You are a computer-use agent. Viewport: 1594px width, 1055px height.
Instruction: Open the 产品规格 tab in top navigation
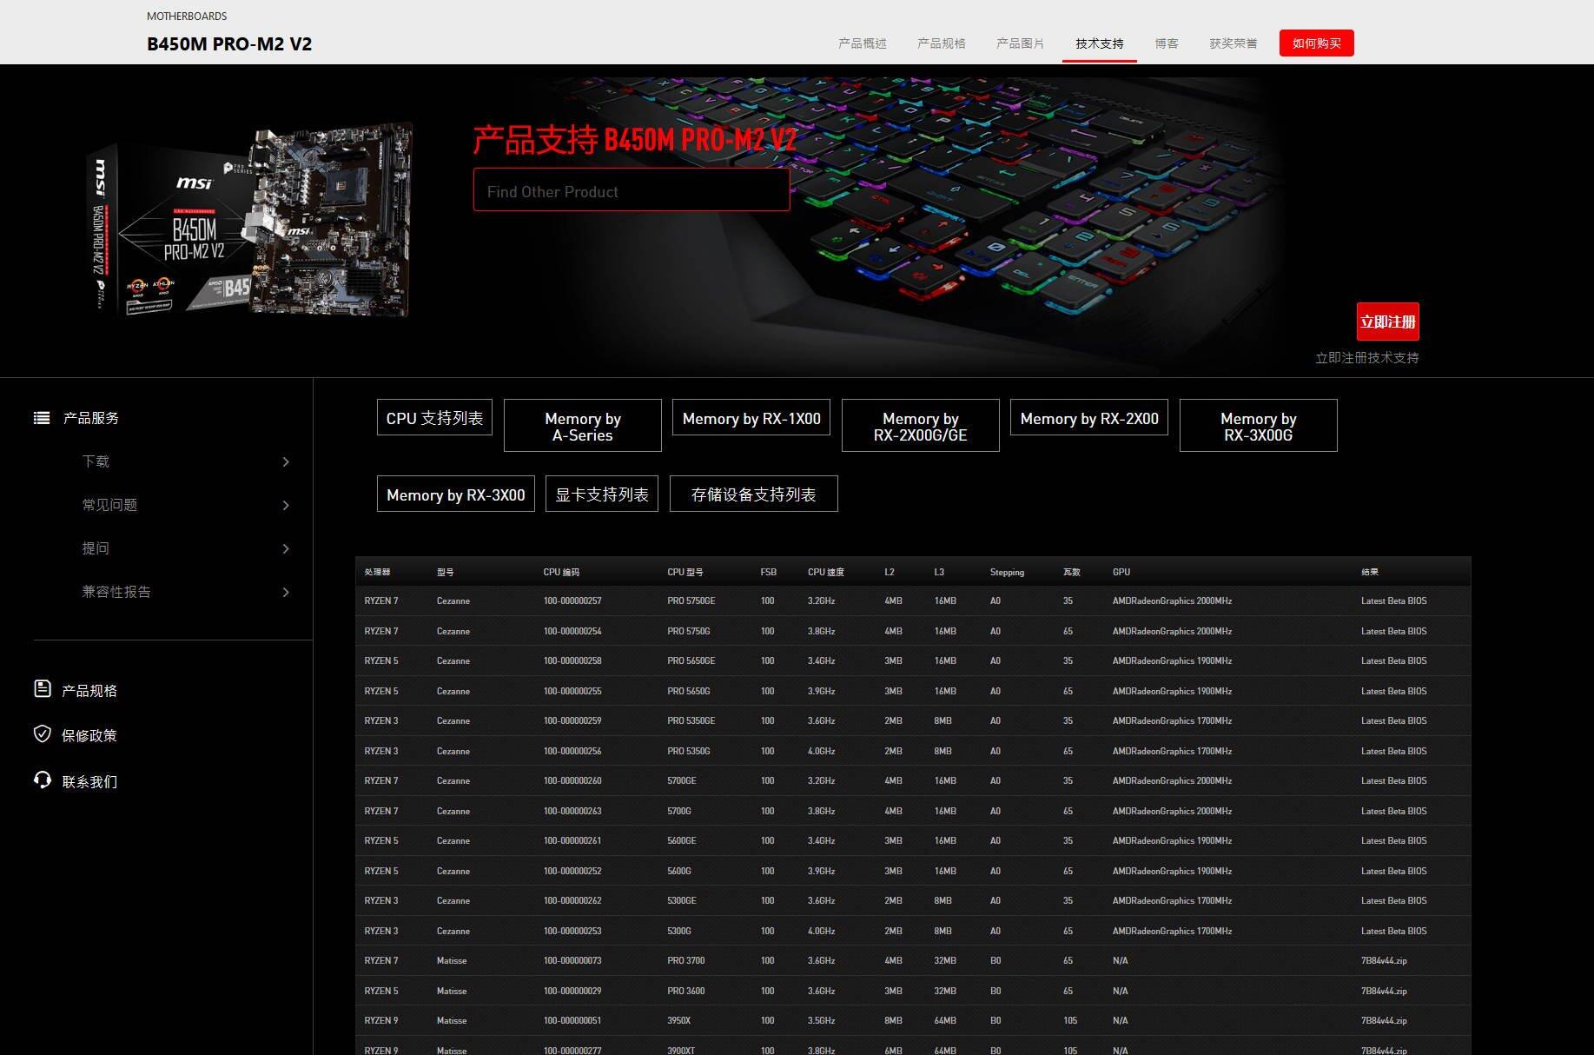pos(941,43)
